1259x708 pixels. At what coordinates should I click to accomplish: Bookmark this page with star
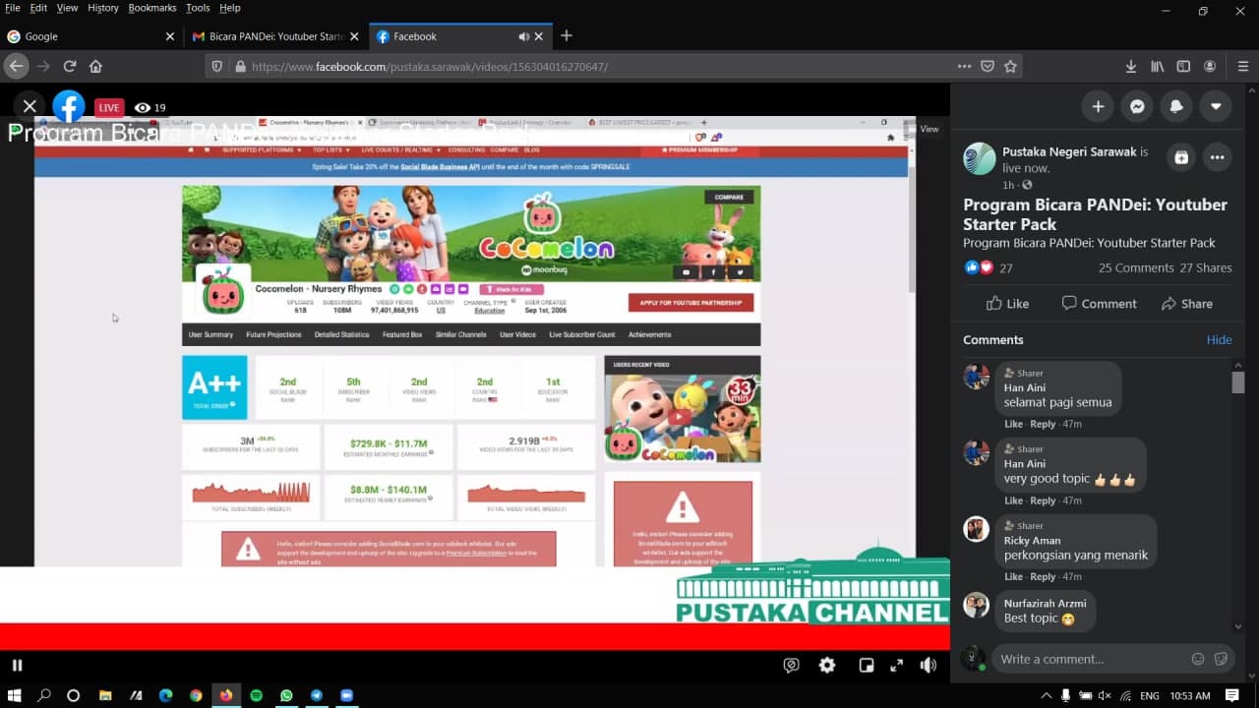pos(1010,66)
